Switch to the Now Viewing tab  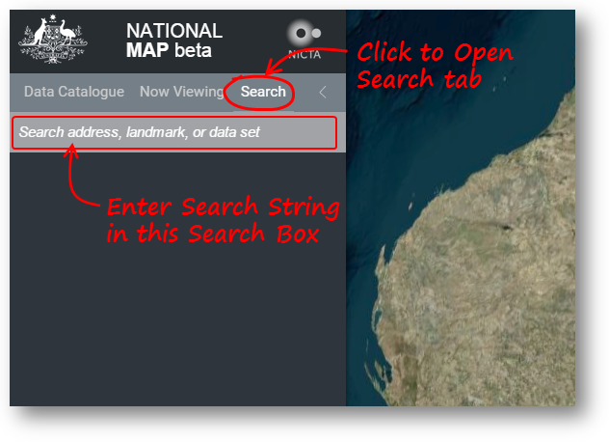[182, 92]
